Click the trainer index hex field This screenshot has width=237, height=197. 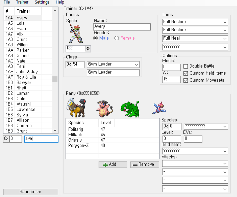(16, 139)
